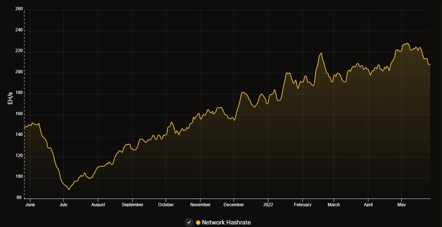Click the hashrate line's February spike peak
This screenshot has height=227, width=442.
[x=321, y=53]
